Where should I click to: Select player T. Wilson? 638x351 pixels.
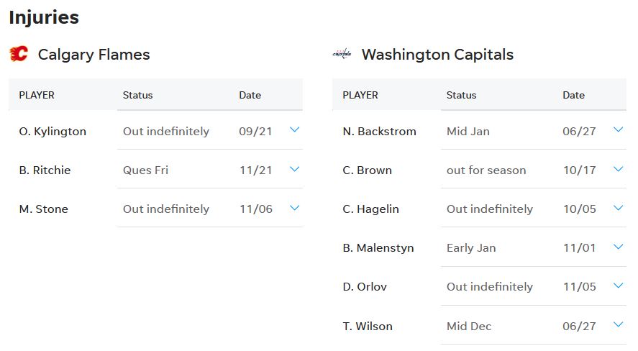tap(368, 327)
